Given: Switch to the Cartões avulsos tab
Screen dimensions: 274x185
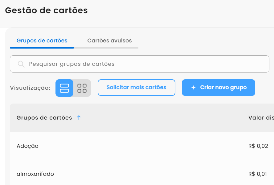Looking at the screenshot, I should (x=109, y=41).
